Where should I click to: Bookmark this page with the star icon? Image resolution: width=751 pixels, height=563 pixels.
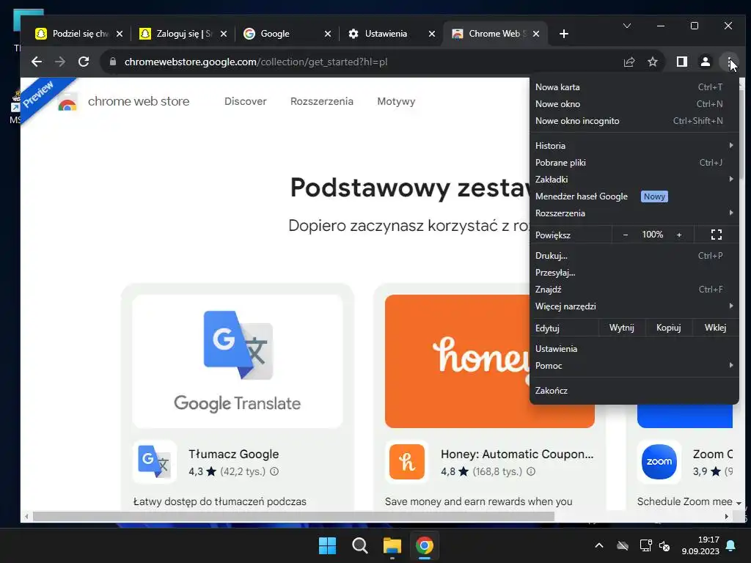(x=652, y=62)
